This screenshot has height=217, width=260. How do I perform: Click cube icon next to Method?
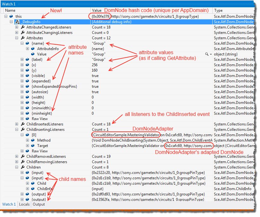(x=33, y=140)
